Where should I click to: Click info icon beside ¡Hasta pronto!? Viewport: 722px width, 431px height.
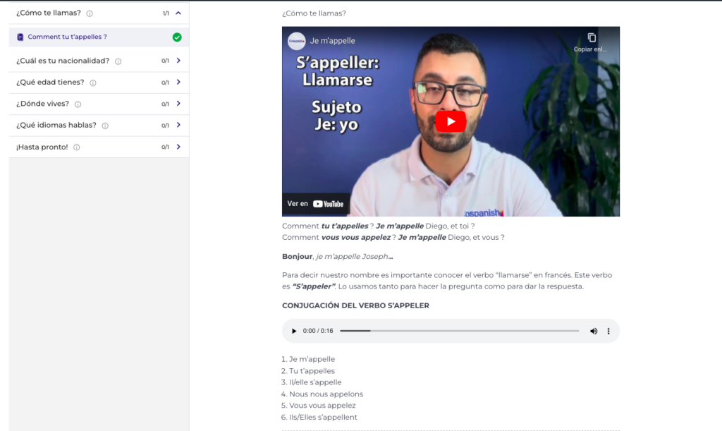point(76,147)
